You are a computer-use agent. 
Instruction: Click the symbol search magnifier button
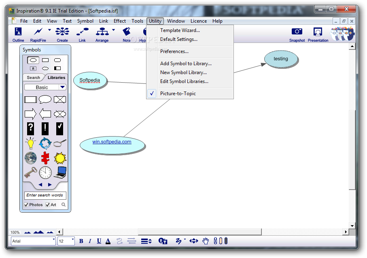click(64, 205)
